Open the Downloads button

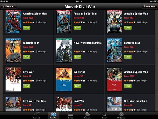(150, 7)
